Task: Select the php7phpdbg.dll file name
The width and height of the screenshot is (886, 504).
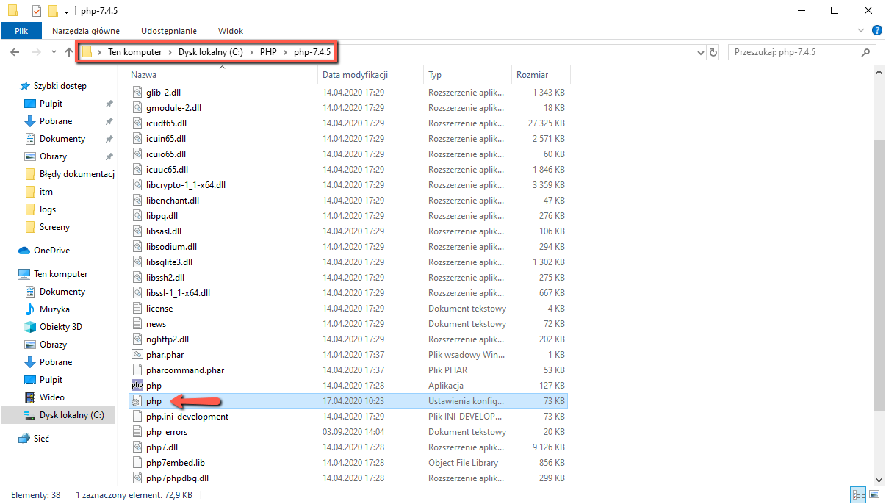Action: pyautogui.click(x=177, y=478)
